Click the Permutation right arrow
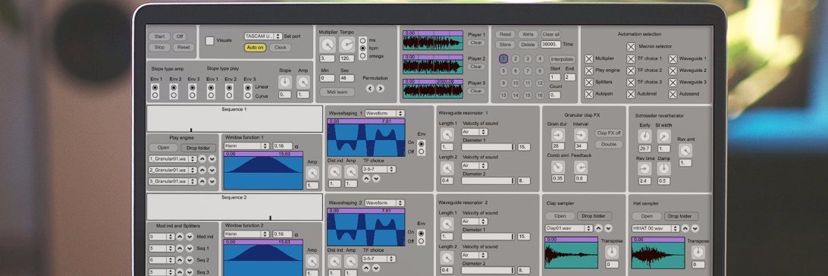 (x=380, y=88)
